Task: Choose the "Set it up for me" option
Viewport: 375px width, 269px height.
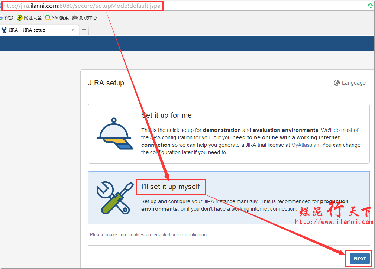Action: [x=229, y=134]
